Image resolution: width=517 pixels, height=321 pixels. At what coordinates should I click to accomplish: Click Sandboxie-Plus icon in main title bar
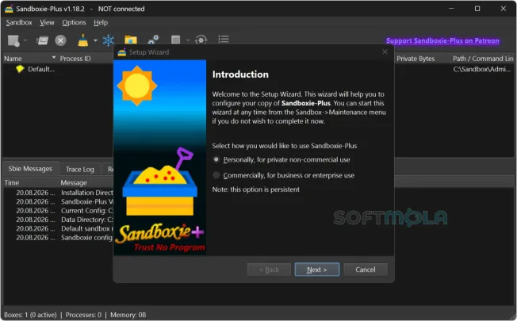pos(9,9)
